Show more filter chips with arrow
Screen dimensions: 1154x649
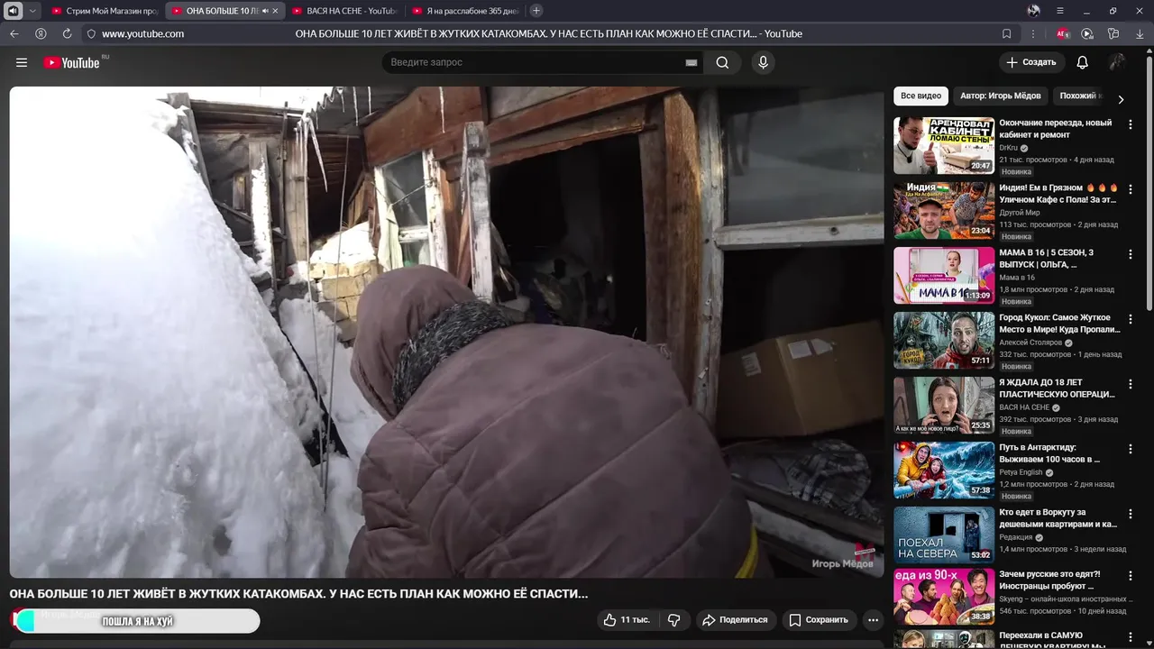1121,99
